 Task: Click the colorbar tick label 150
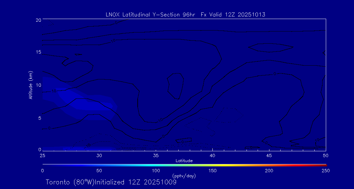tap(212, 171)
